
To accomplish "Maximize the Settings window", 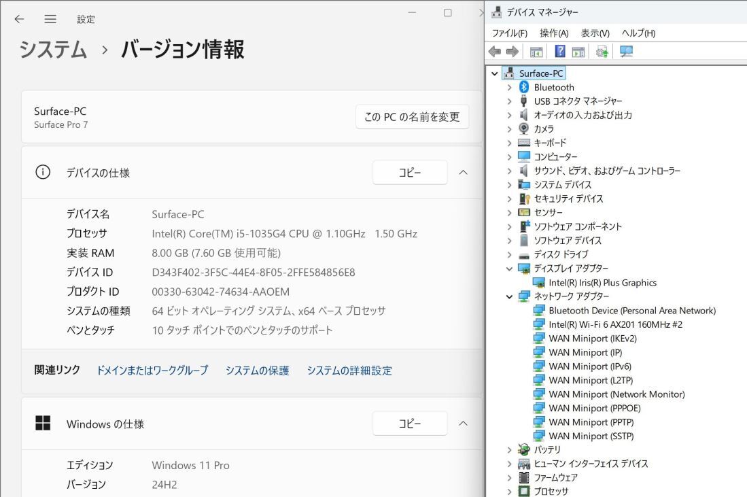I will [x=447, y=13].
